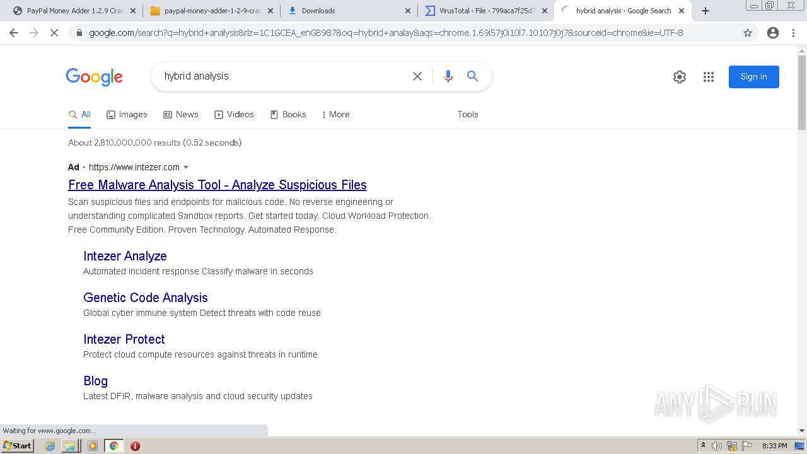Click the Chrome taskbar icon

[113, 446]
